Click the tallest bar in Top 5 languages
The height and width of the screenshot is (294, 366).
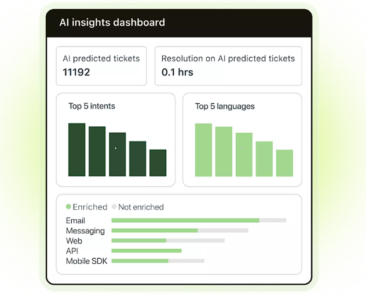click(203, 150)
